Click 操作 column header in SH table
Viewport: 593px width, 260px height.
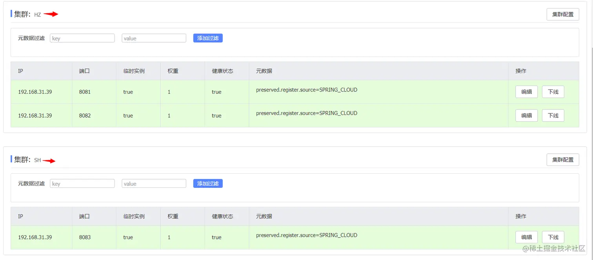click(x=521, y=216)
